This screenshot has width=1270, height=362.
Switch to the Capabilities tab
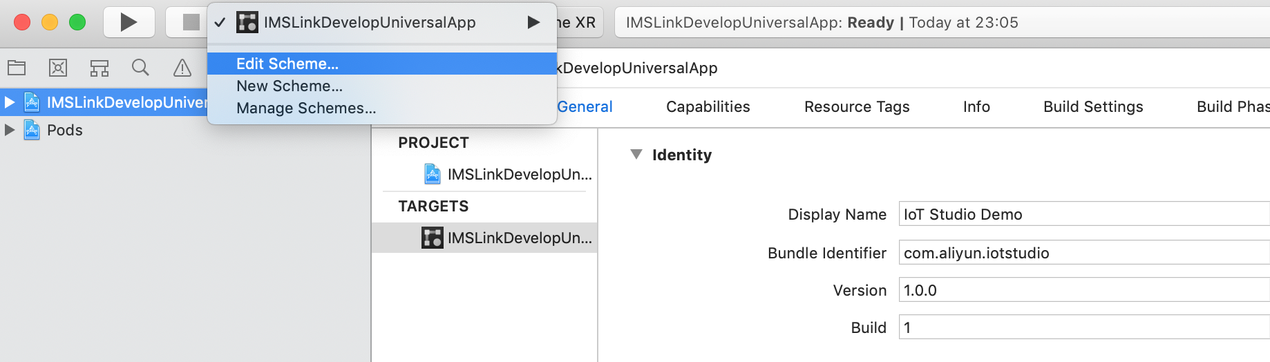[708, 106]
